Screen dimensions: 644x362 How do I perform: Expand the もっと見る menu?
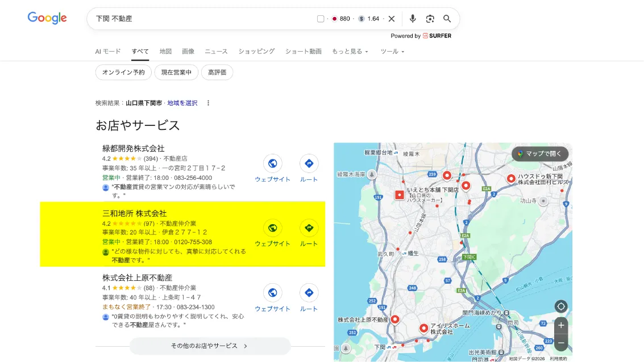(347, 51)
